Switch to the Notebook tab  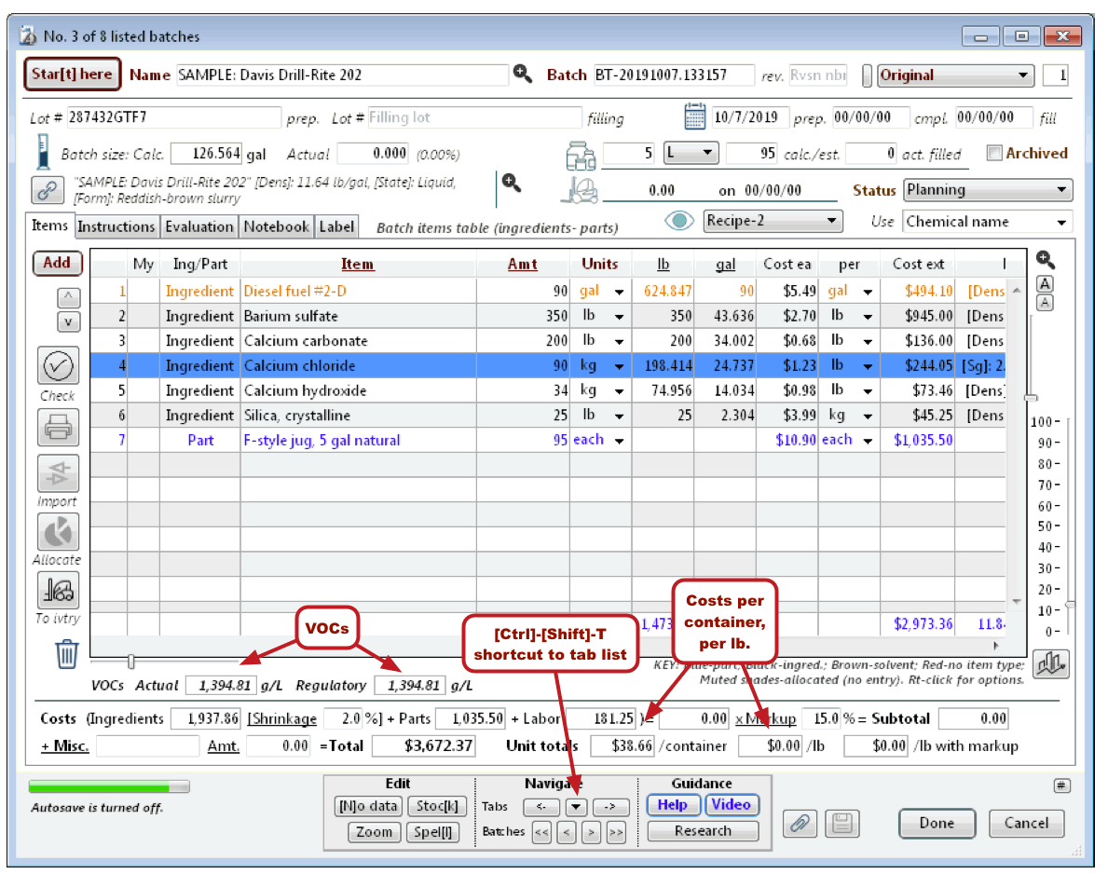(276, 226)
